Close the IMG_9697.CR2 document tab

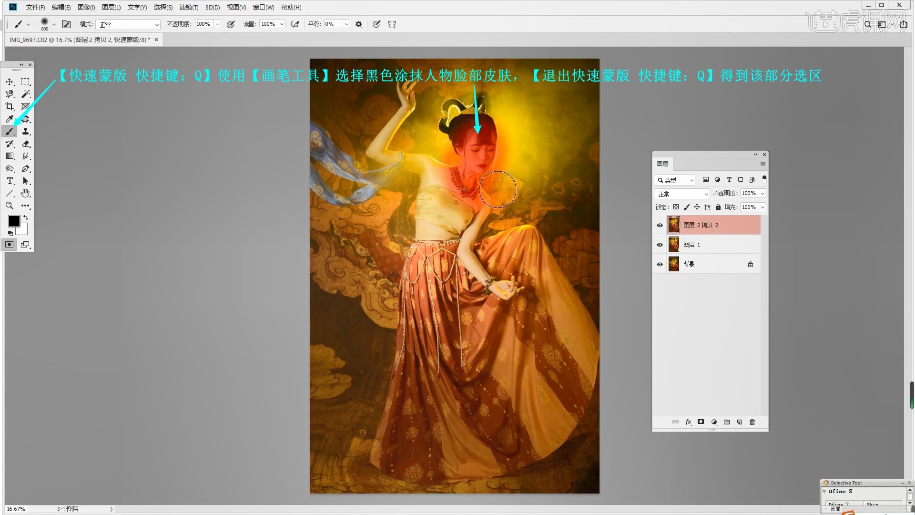[156, 40]
